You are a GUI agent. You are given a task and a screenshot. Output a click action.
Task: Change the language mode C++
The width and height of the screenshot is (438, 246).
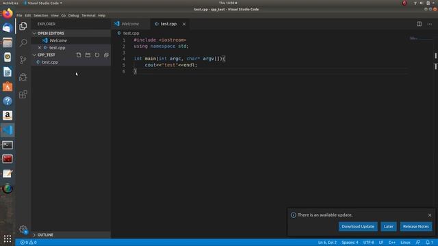point(392,243)
